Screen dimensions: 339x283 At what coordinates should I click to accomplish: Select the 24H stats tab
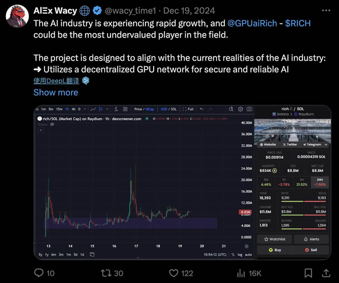(320, 182)
